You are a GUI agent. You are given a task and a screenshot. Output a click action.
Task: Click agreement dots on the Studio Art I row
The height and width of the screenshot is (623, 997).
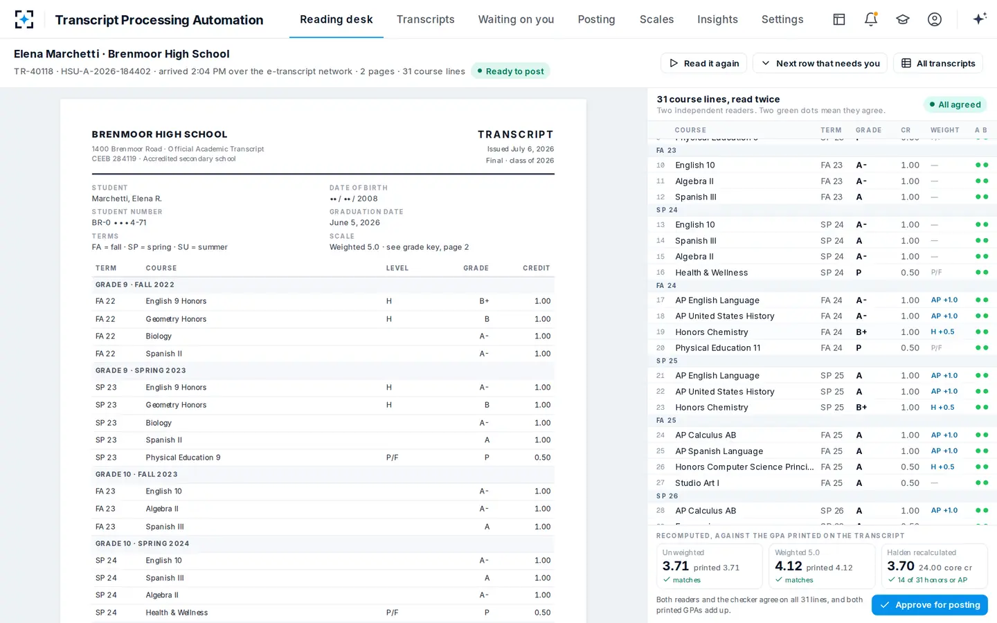(x=981, y=483)
